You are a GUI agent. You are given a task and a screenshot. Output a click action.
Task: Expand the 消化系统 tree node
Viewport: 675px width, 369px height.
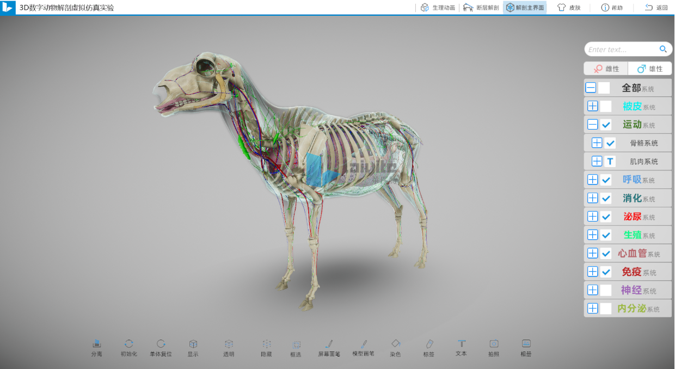(592, 198)
